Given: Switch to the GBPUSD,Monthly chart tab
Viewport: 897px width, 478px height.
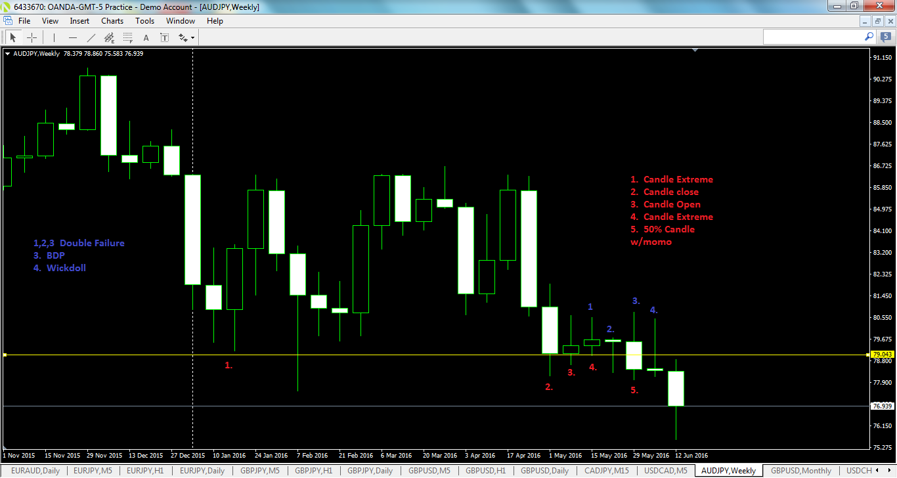Looking at the screenshot, I should point(800,471).
